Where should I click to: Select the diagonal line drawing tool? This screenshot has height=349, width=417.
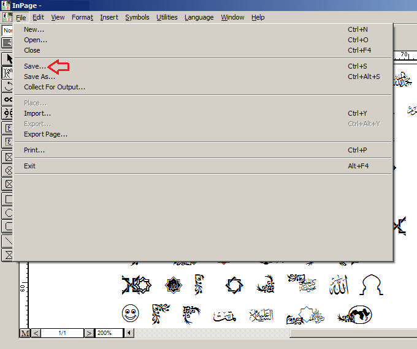8,241
